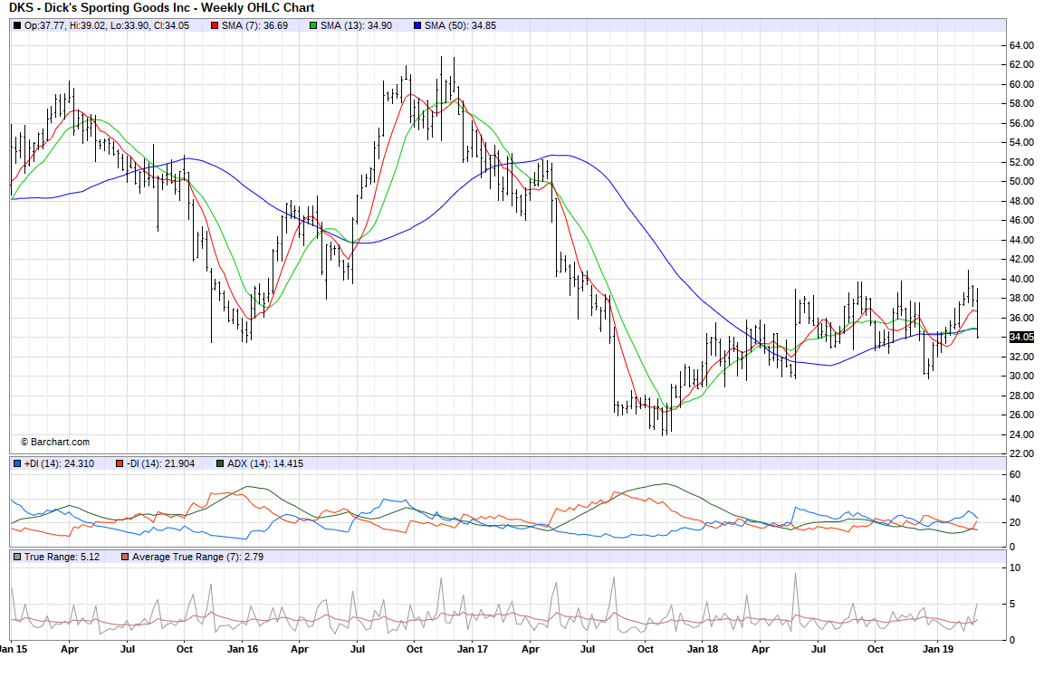Click the 40.00 price axis label

1021,280
